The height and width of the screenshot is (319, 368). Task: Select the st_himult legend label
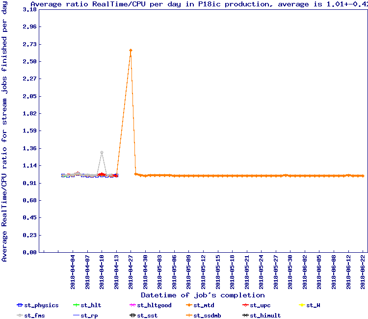(x=265, y=316)
